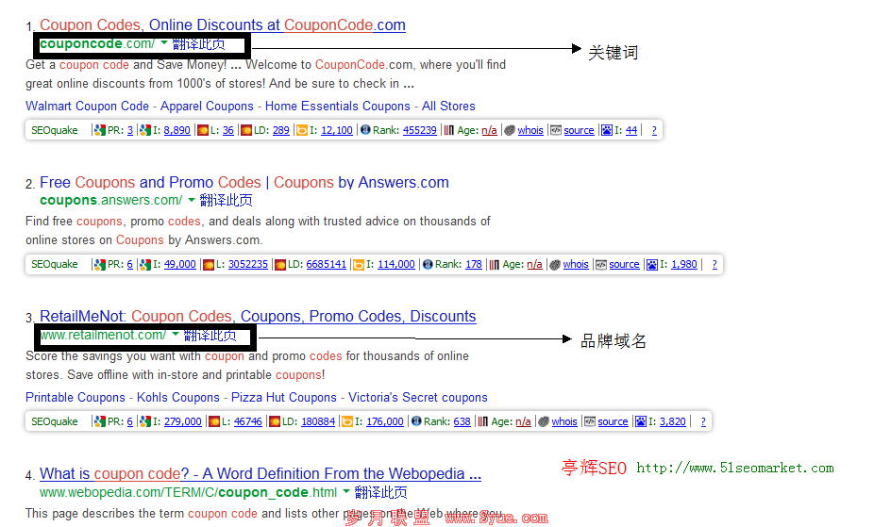Open Google index value 8,890
Viewport: 891px width, 527px height.
tap(177, 130)
